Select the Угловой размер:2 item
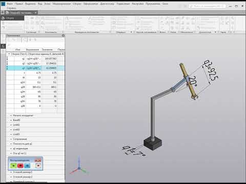 23,177
